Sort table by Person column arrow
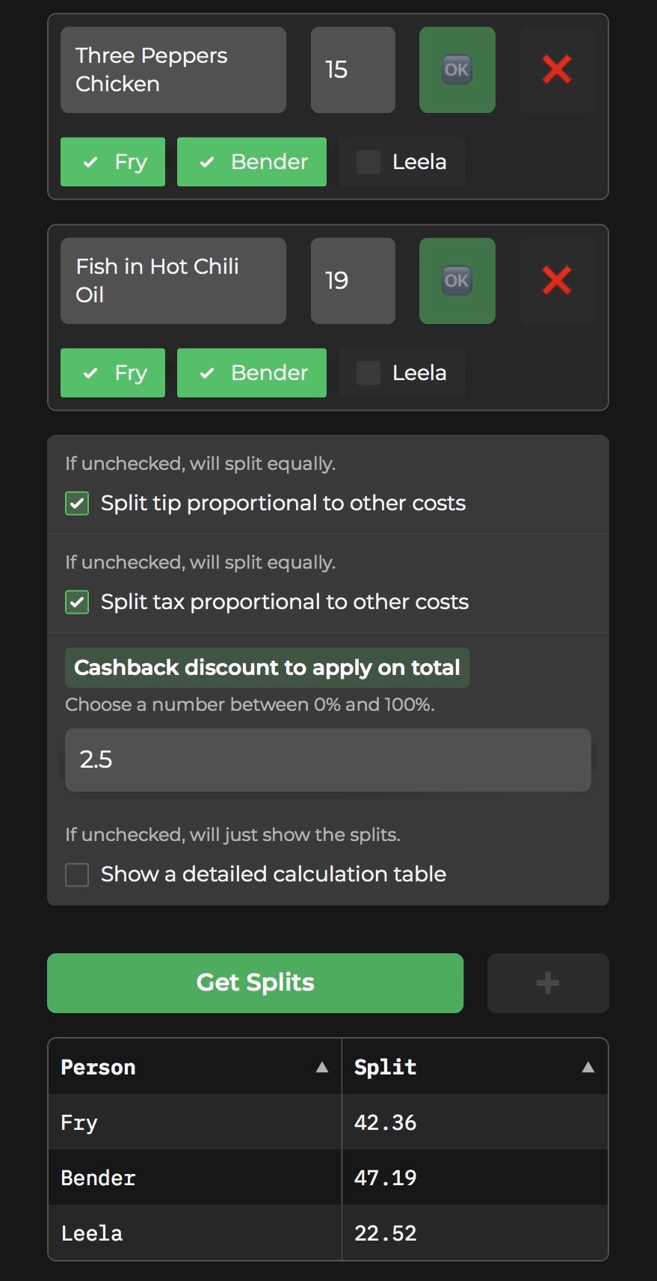Viewport: 657px width, 1281px height. coord(322,1067)
